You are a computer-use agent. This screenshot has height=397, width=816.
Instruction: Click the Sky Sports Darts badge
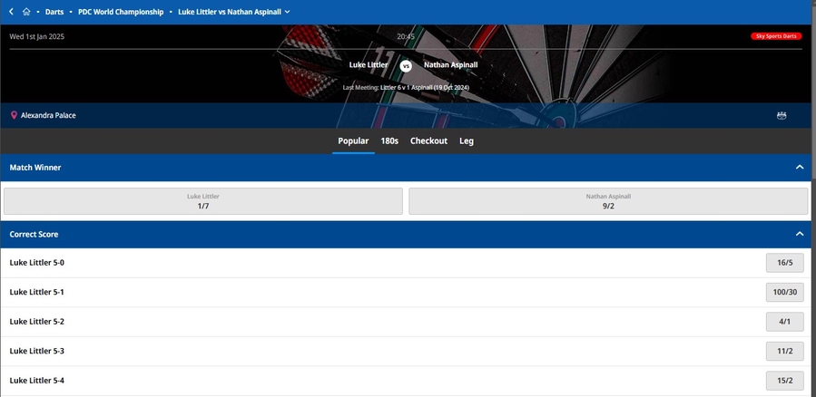pos(776,36)
